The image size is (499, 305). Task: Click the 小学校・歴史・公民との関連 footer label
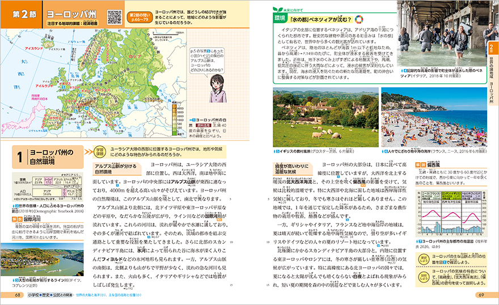click(x=50, y=295)
